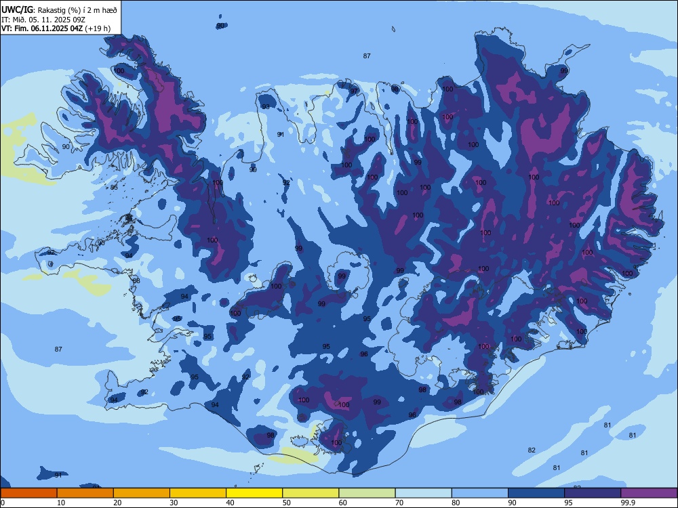Click the title 'UWC/IG: Rakastig (%) í 2 m hæð'
Image resolution: width=678 pixels, height=508 pixels.
[x=59, y=9]
